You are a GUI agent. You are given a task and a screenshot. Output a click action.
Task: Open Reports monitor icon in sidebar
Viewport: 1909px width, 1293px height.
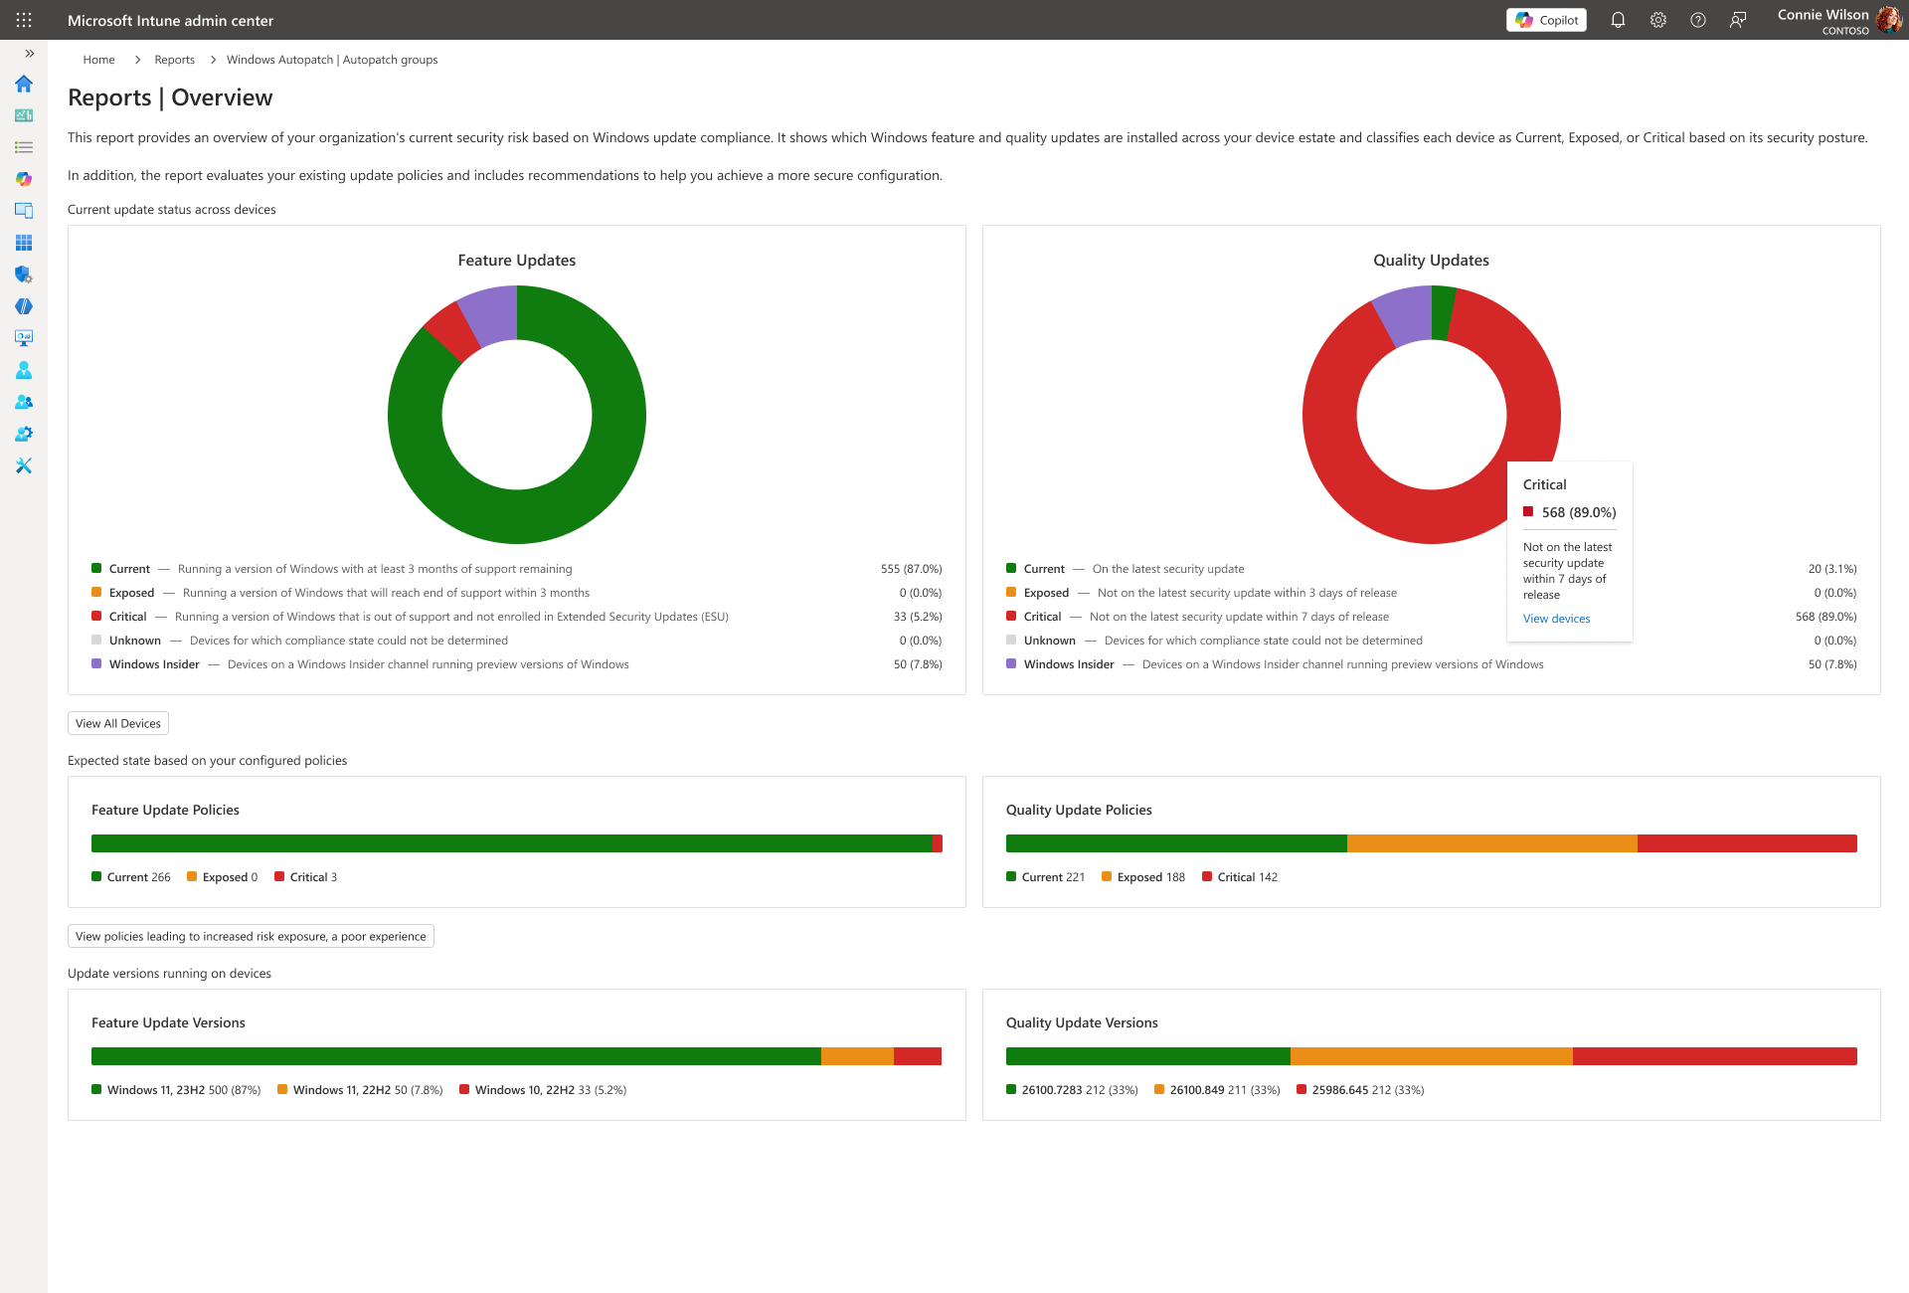coord(24,338)
